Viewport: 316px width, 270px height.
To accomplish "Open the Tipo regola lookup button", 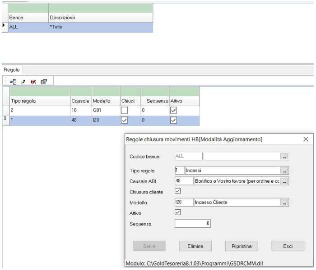I will click(x=284, y=171).
